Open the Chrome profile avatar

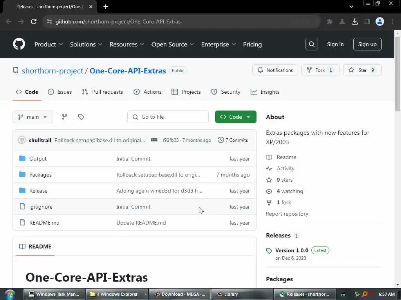(x=380, y=21)
